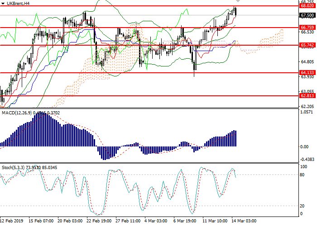Click the 67.500 current price label
The height and width of the screenshot is (226, 317).
(307, 15)
